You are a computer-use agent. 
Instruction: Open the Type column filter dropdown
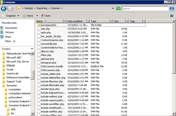click(111, 21)
